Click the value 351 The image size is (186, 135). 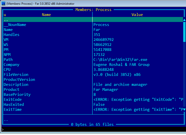pos(97,35)
